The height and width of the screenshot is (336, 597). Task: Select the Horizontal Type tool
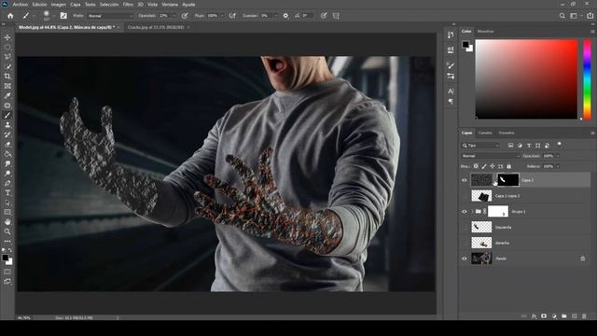point(7,193)
